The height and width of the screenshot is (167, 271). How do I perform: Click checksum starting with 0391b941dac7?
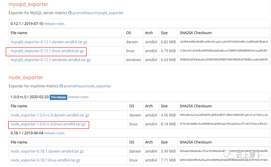tap(224, 115)
